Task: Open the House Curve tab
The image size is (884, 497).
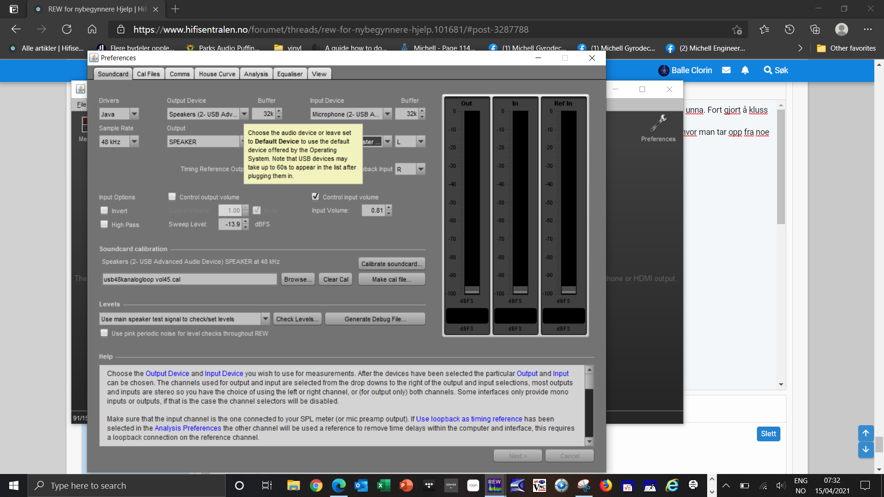Action: pos(217,74)
